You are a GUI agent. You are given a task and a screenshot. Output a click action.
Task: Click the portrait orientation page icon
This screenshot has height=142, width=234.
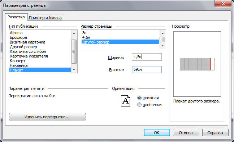click(125, 101)
